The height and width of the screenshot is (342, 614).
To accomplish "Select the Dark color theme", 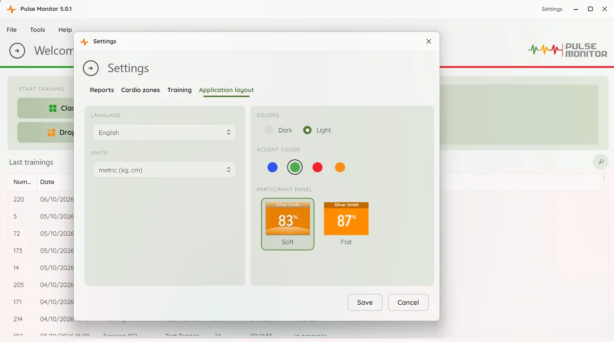I will (279, 130).
